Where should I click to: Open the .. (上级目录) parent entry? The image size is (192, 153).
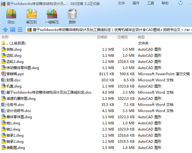point(16,43)
